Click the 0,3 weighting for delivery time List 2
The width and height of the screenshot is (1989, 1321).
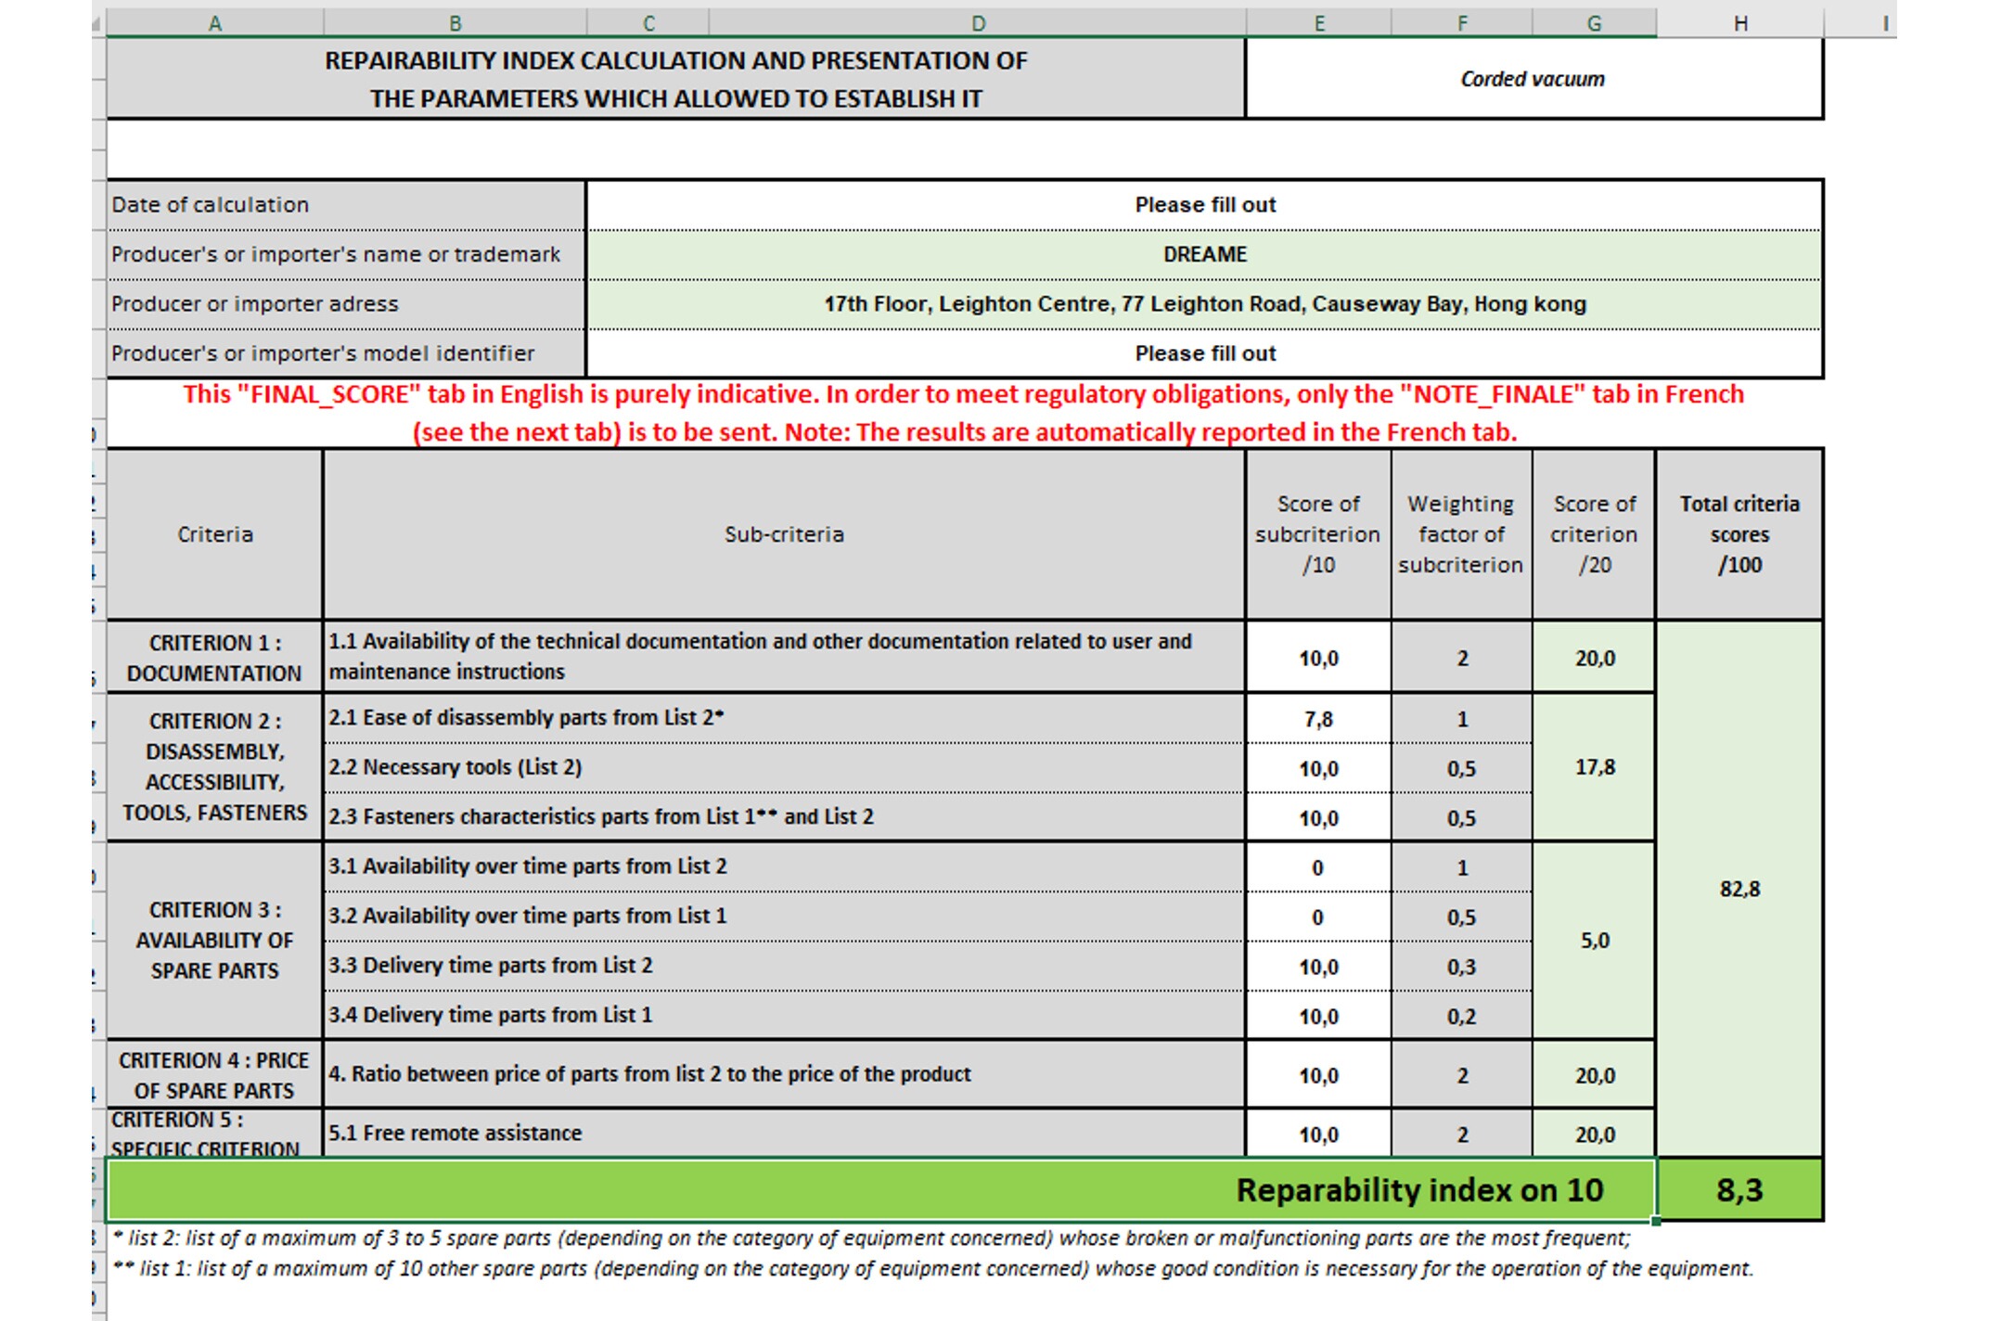[x=1461, y=967]
